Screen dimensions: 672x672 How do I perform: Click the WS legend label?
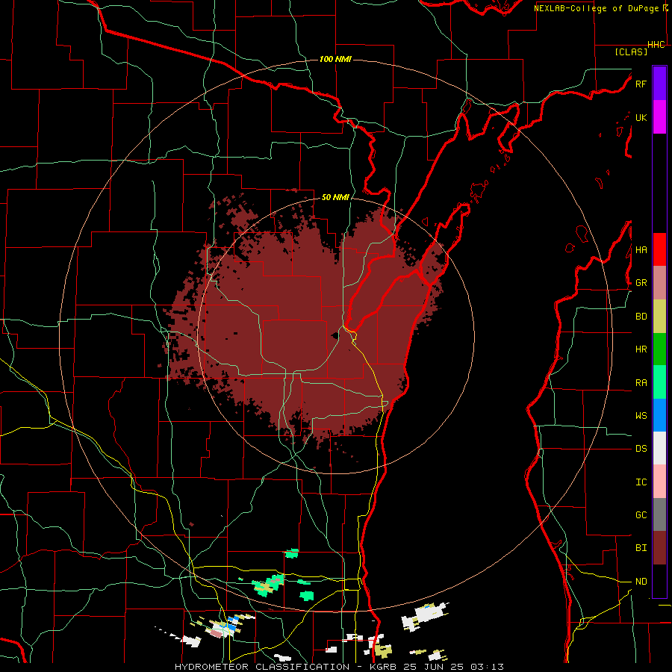pos(641,416)
